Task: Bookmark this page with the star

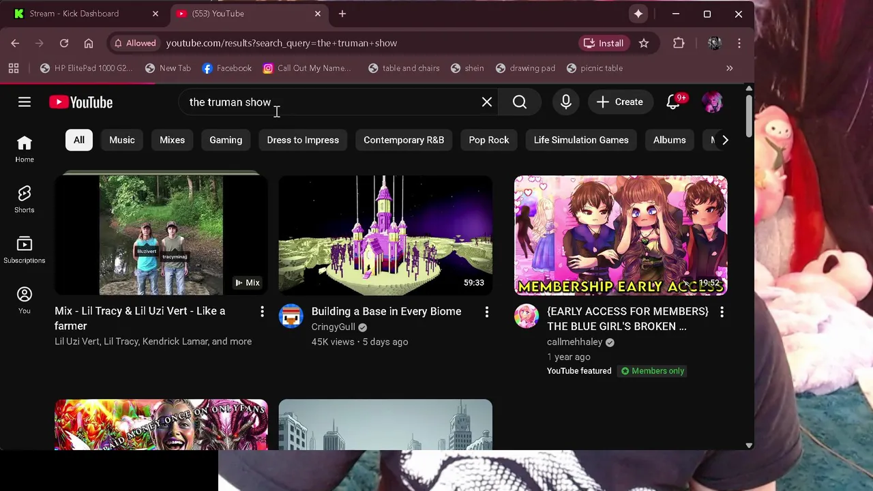Action: 644,43
